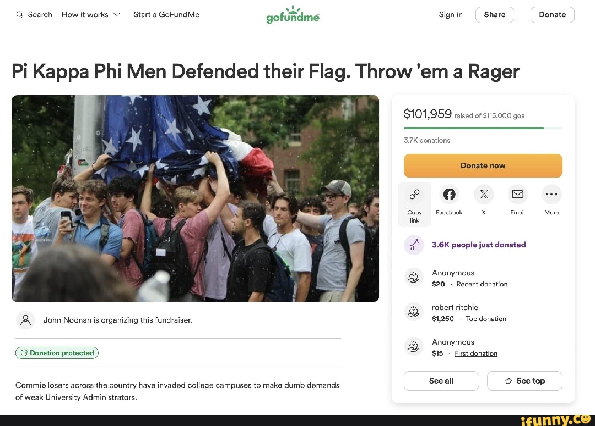Open the Search function
This screenshot has width=595, height=426.
click(34, 15)
